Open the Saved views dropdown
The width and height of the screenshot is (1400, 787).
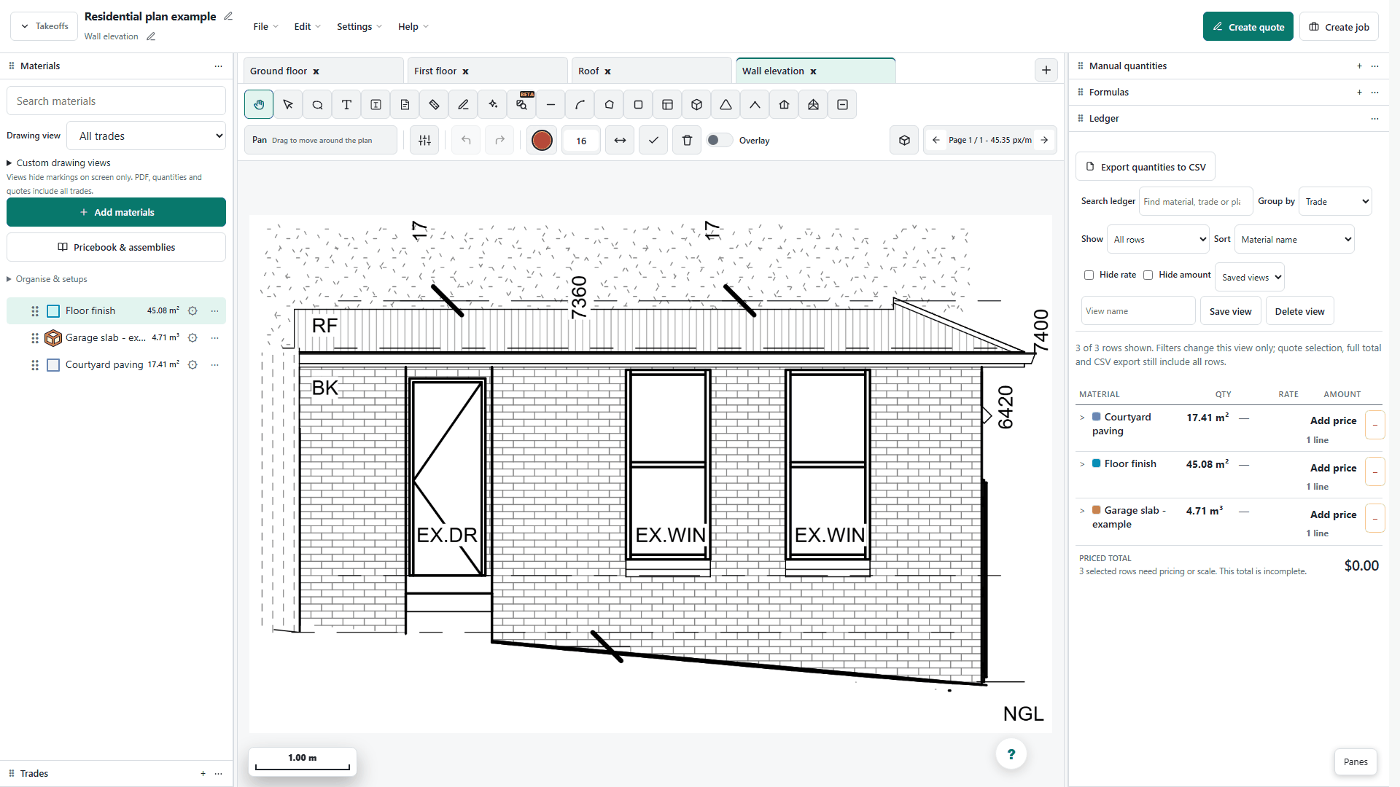pyautogui.click(x=1250, y=278)
